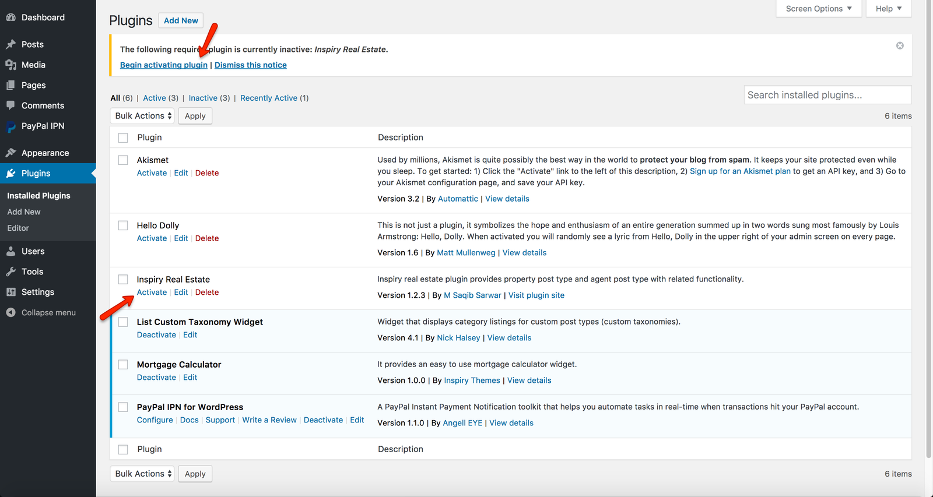Click the Appearance paintbrush icon
Viewport: 933px width, 497px height.
point(10,153)
